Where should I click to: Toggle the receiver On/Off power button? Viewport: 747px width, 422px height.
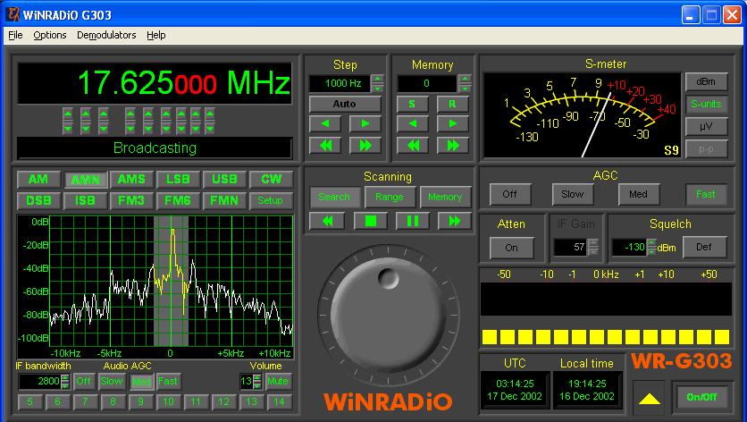click(x=701, y=396)
